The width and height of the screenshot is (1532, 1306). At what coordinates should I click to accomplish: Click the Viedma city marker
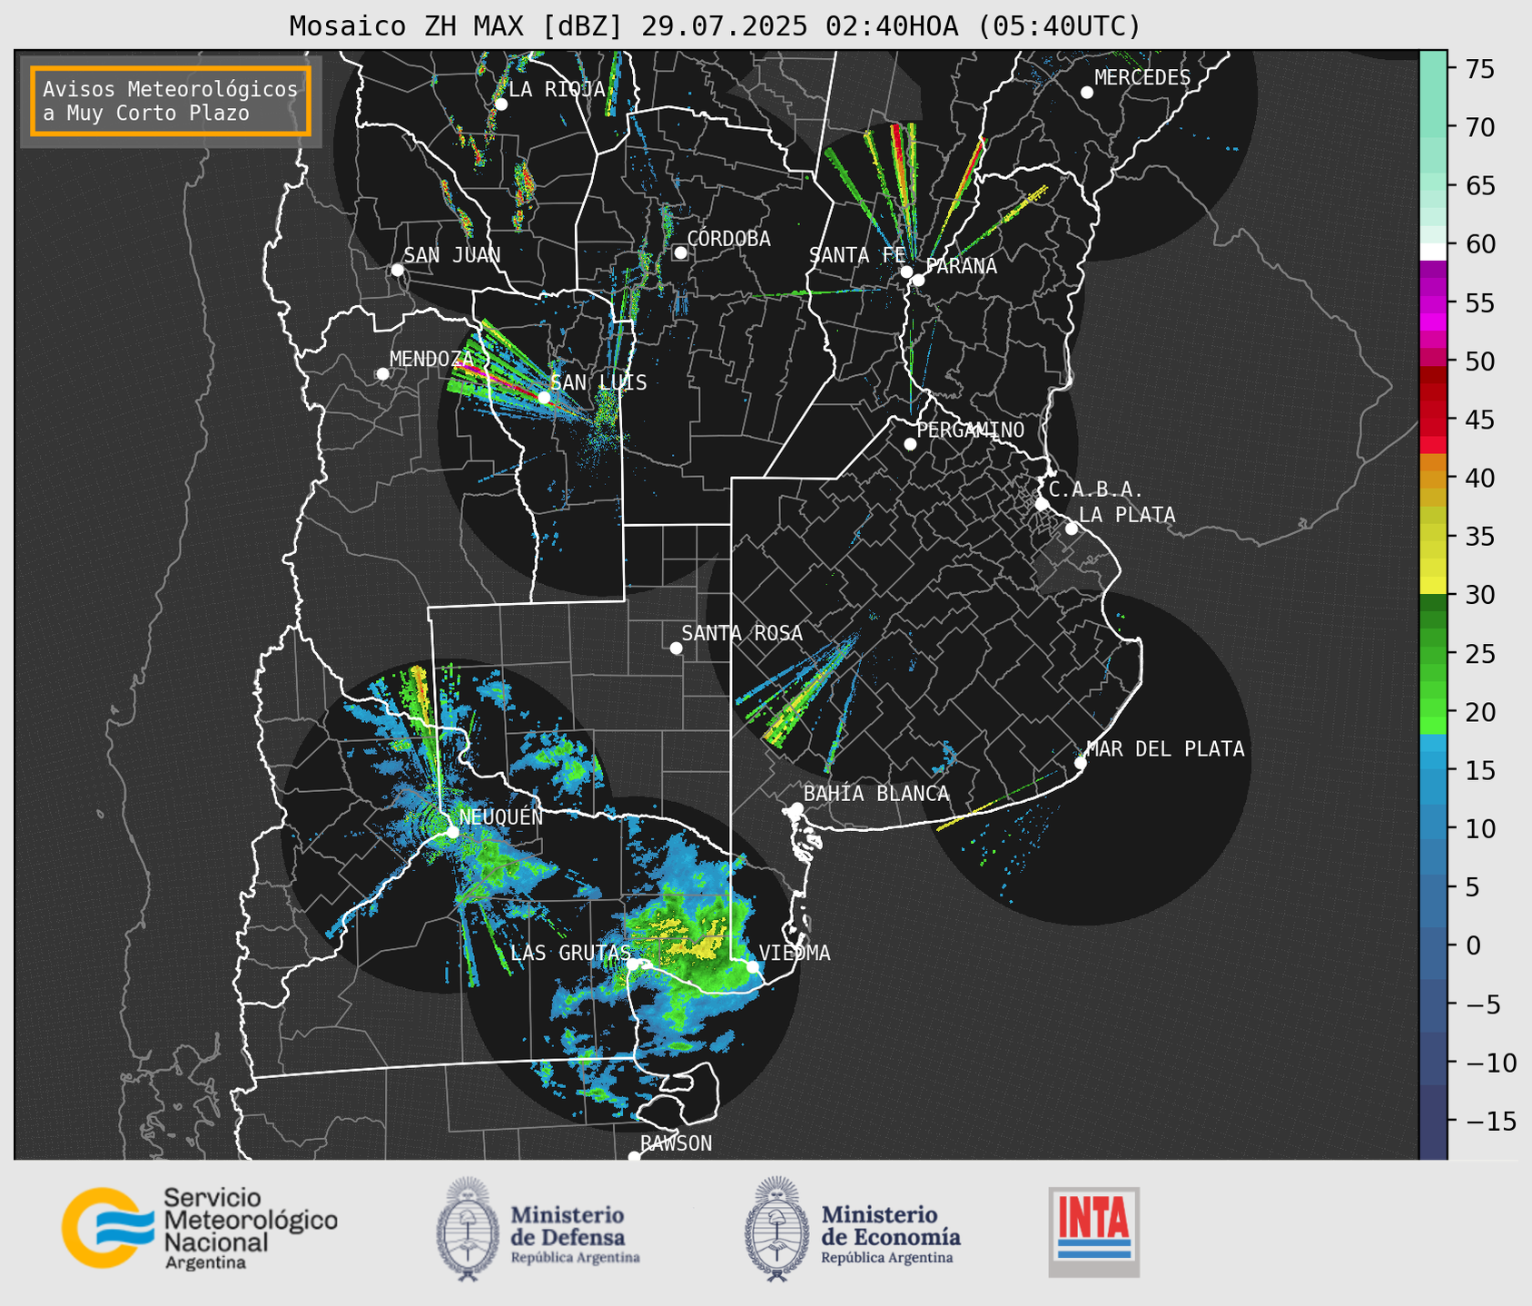[753, 967]
